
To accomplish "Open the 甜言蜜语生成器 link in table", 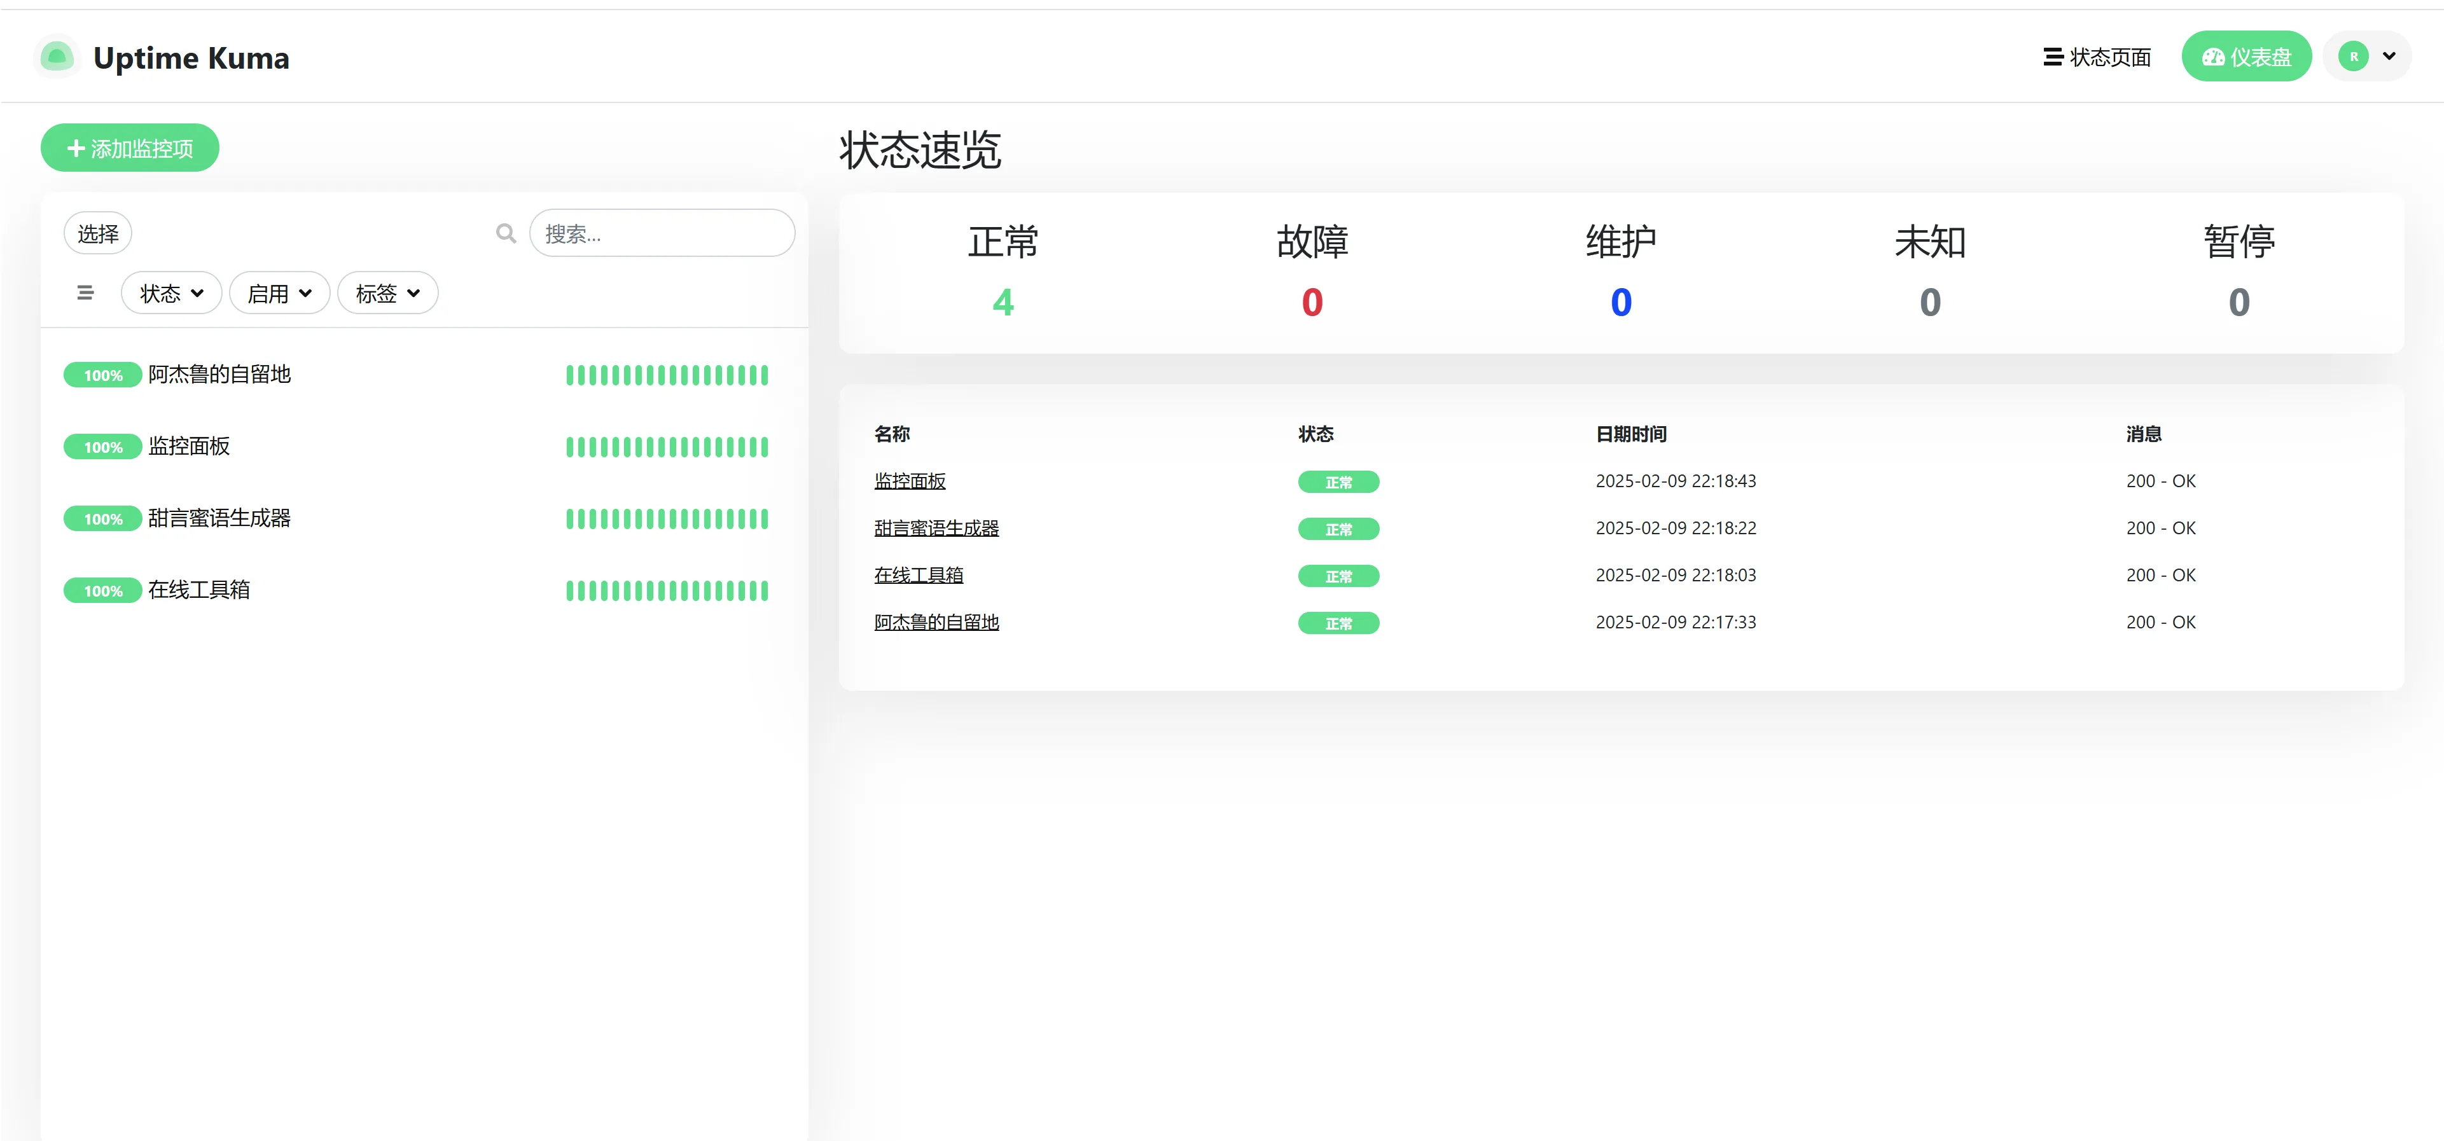I will (936, 529).
